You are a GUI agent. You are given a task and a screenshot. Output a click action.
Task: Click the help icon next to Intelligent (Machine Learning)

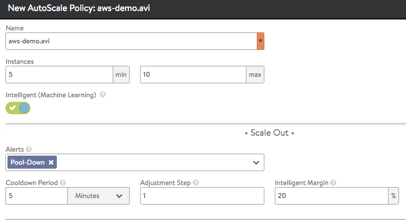(x=102, y=95)
